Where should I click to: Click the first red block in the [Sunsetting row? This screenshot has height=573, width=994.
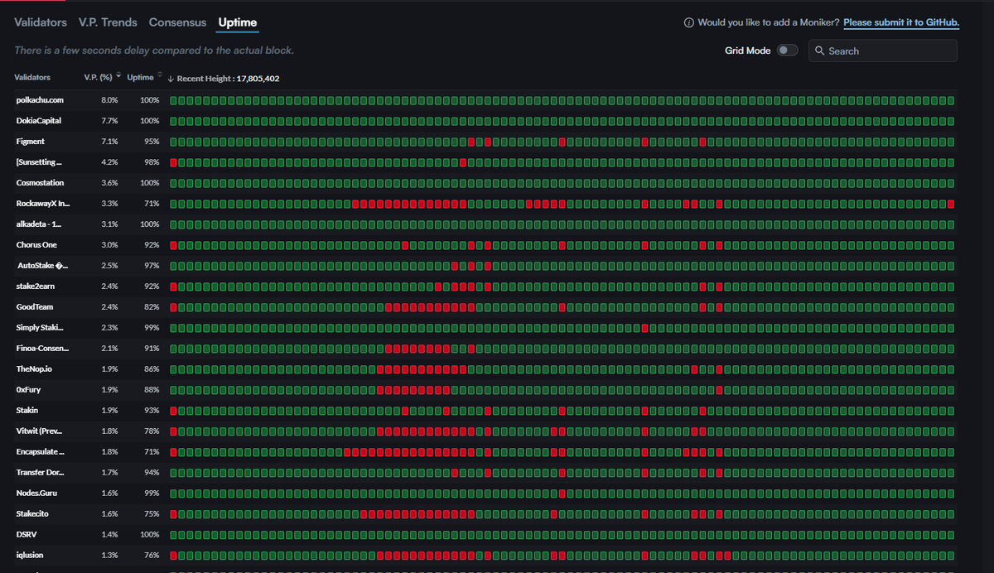pos(174,162)
